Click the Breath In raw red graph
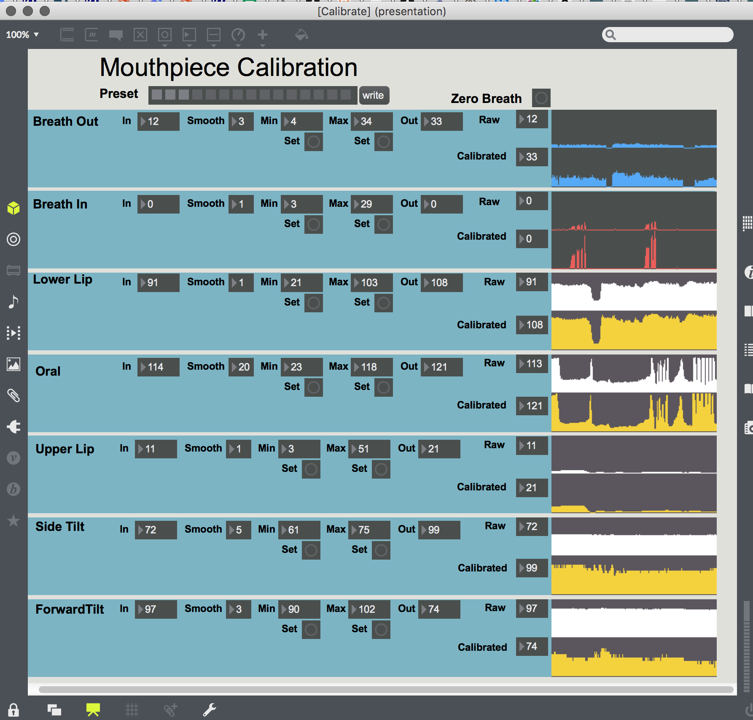This screenshot has height=720, width=753. 634,211
